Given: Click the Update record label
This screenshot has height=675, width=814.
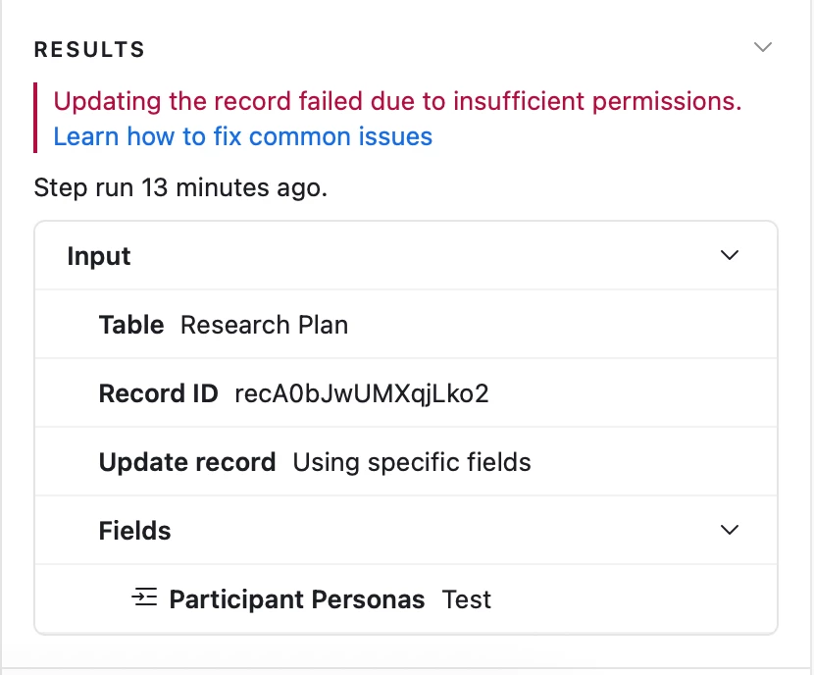Looking at the screenshot, I should coord(187,462).
